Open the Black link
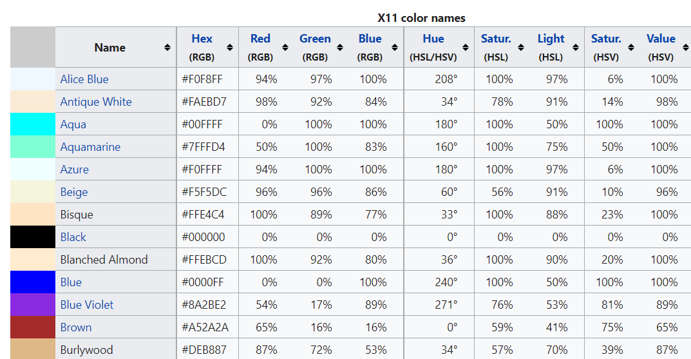 73,237
